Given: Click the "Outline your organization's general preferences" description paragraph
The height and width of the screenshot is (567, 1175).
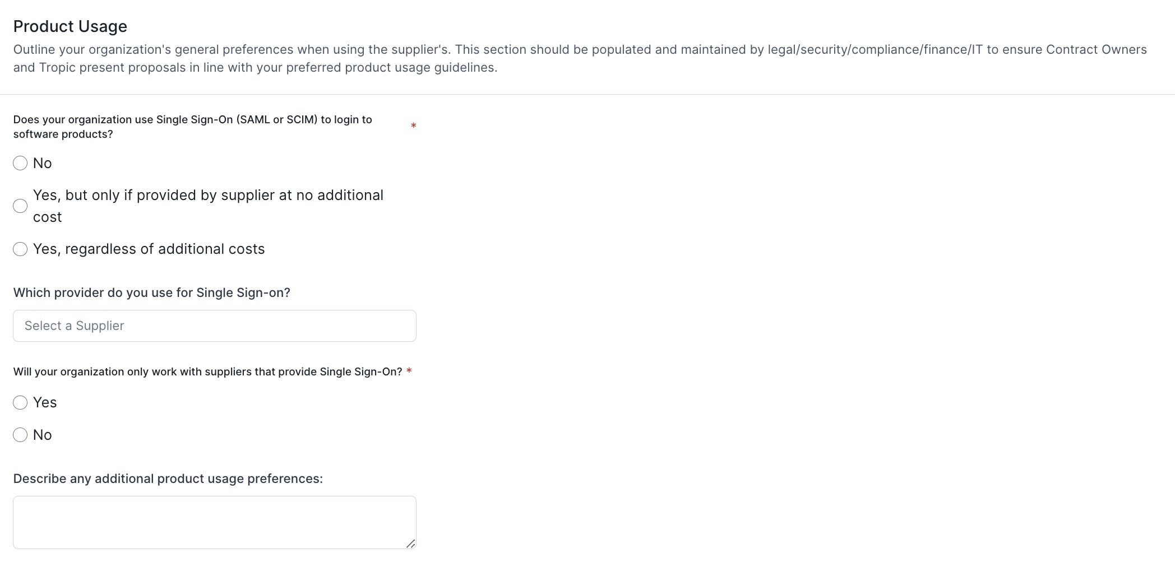Looking at the screenshot, I should point(580,58).
